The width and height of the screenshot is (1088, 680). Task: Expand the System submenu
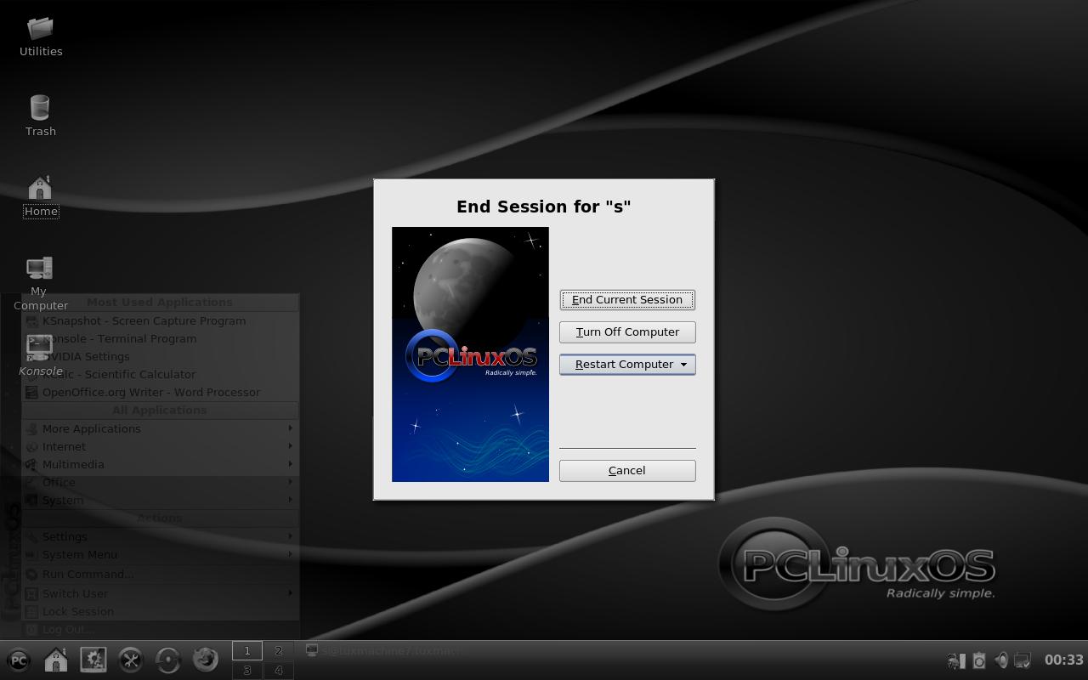[160, 500]
